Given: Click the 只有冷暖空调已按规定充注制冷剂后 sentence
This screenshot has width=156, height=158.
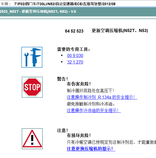Looking at the screenshot, I should (x=111, y=142).
